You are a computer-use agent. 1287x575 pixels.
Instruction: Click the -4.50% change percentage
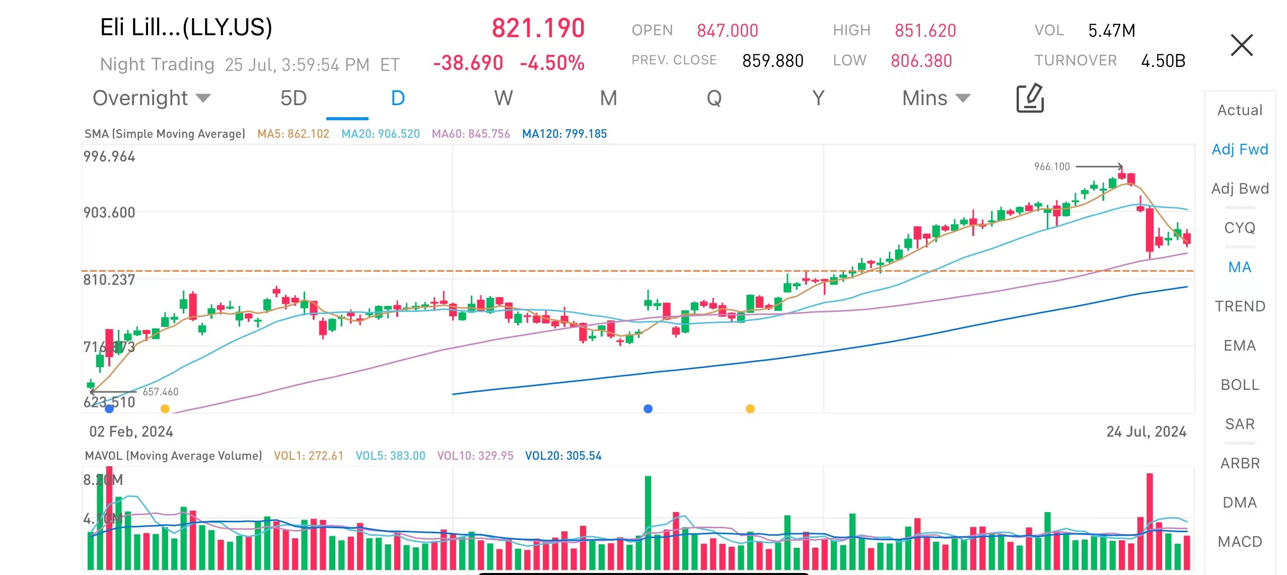[552, 63]
